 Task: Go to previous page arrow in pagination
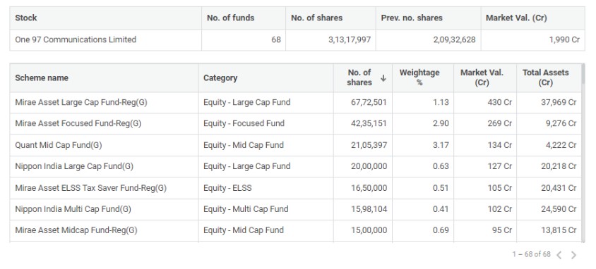pos(559,256)
